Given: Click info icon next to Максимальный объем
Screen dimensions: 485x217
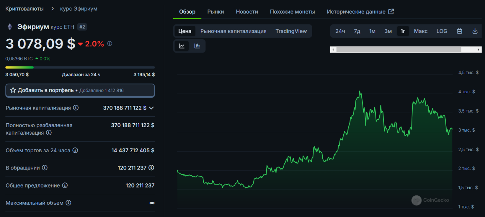Looking at the screenshot, I should [x=68, y=203].
